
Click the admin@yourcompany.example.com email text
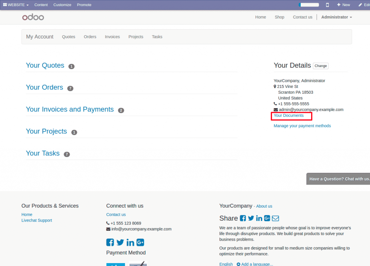tap(311, 110)
